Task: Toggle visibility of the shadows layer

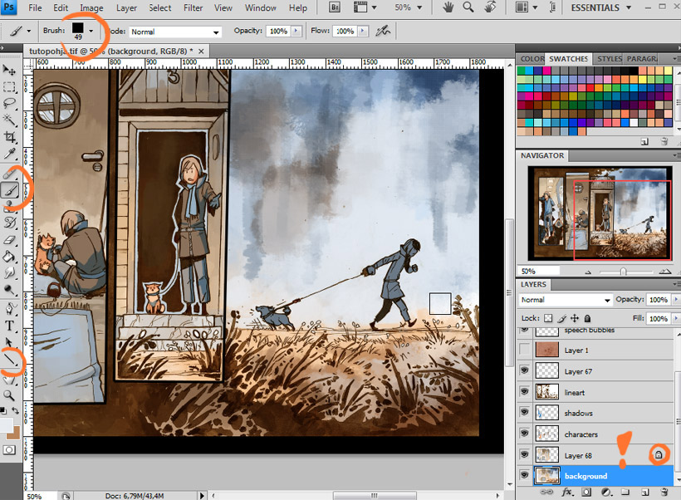Action: [x=524, y=413]
